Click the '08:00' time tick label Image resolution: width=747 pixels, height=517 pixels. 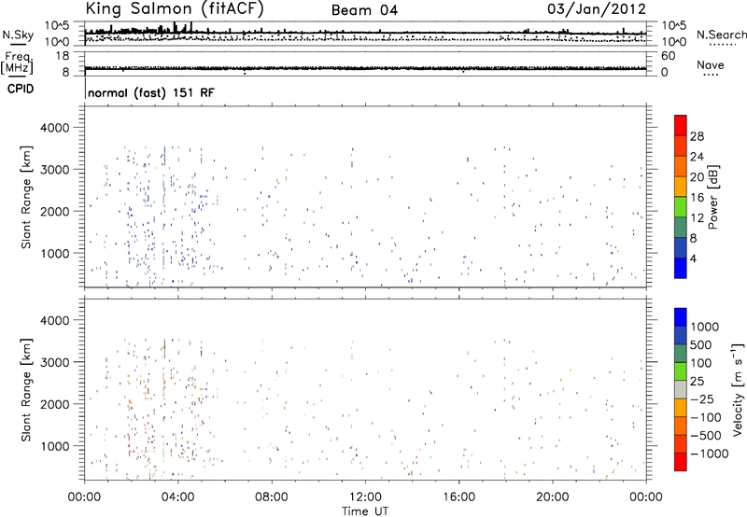pos(272,497)
